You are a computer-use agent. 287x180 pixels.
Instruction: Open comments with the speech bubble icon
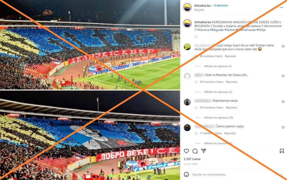195,151
